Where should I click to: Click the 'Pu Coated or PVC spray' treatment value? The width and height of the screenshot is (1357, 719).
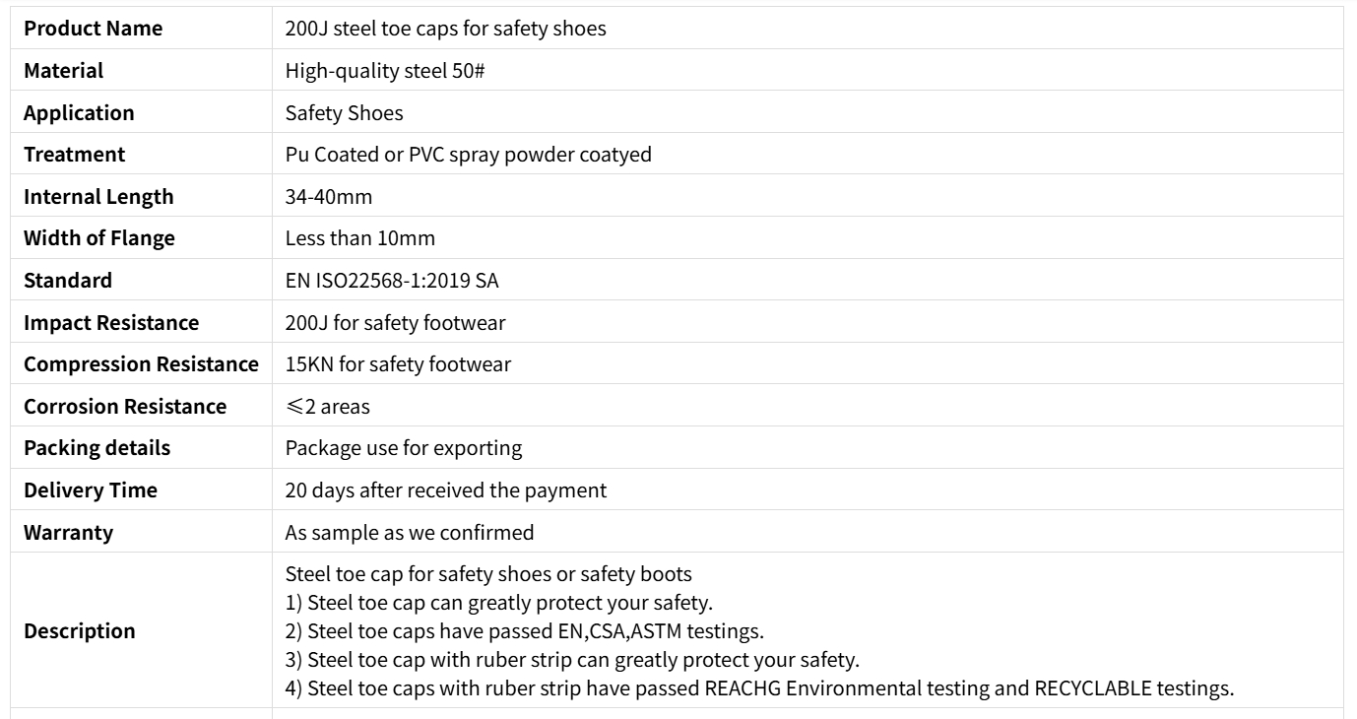point(468,155)
